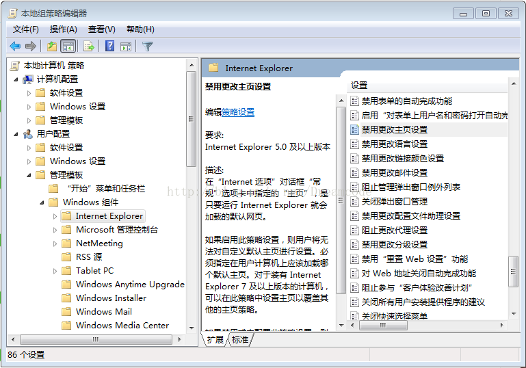Select Windows Media Center folder

[122, 326]
